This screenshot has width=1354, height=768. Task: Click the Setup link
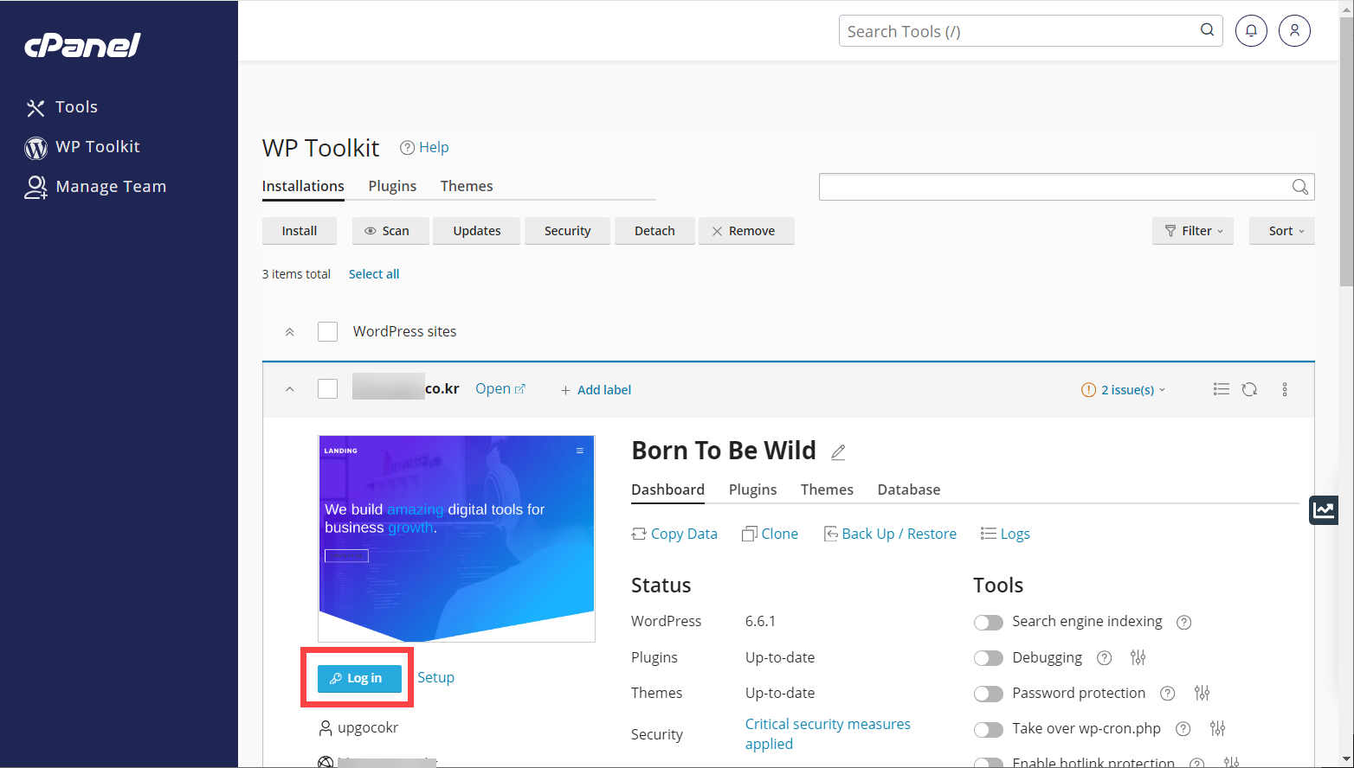pyautogui.click(x=435, y=677)
